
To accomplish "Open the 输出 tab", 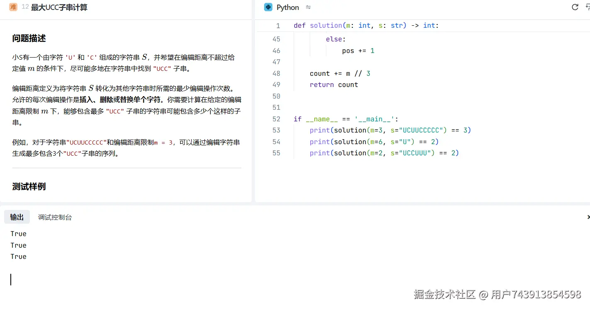I will [17, 217].
